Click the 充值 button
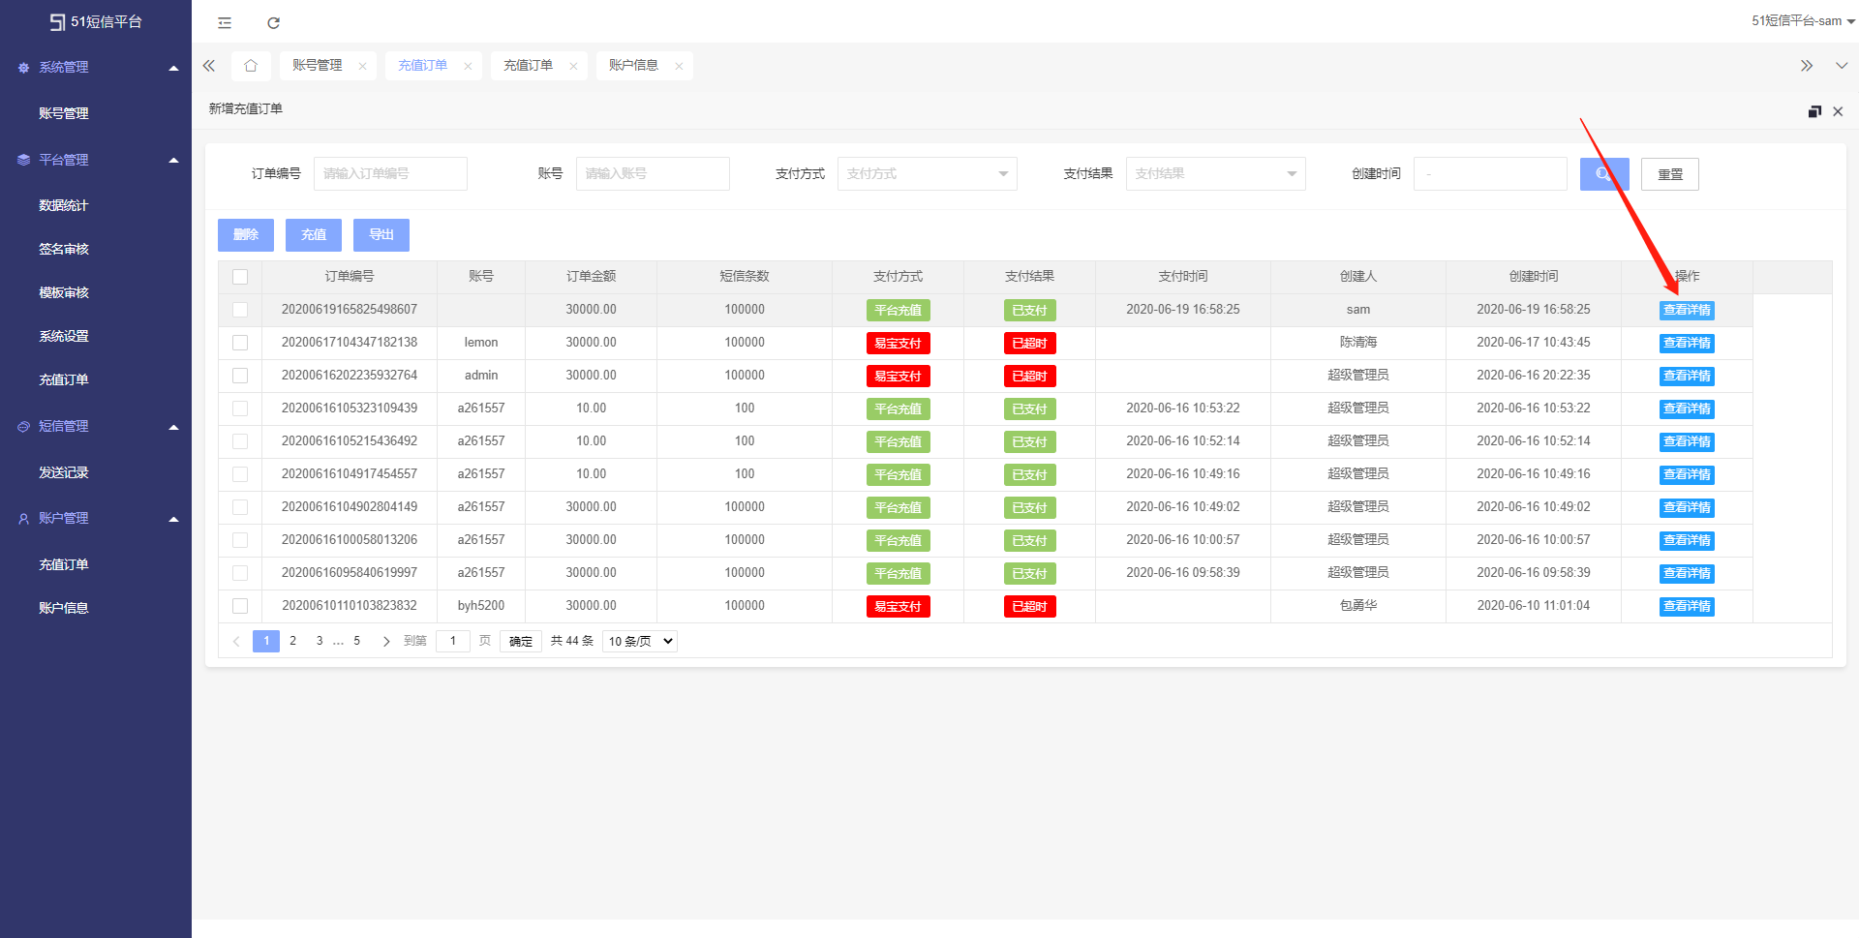The image size is (1859, 938). click(314, 235)
